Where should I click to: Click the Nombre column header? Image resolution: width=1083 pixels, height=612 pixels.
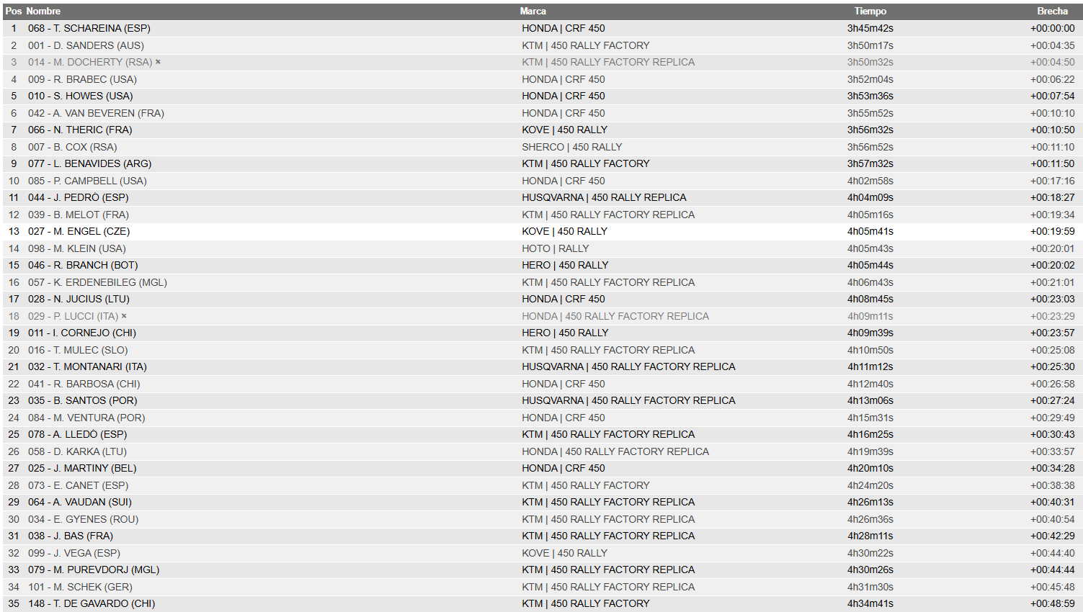click(43, 12)
